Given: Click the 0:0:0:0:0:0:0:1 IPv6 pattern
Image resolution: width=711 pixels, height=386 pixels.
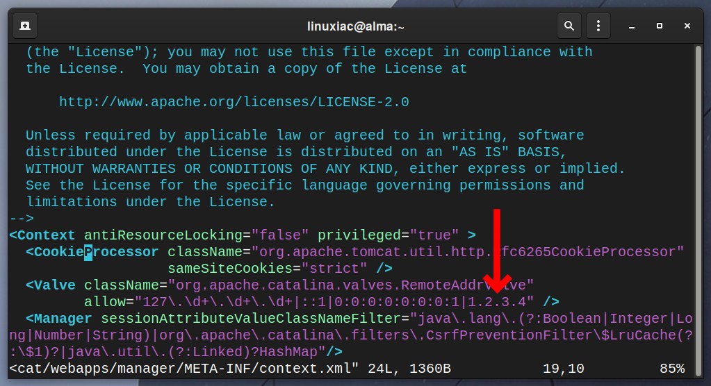Looking at the screenshot, I should pyautogui.click(x=398, y=302).
